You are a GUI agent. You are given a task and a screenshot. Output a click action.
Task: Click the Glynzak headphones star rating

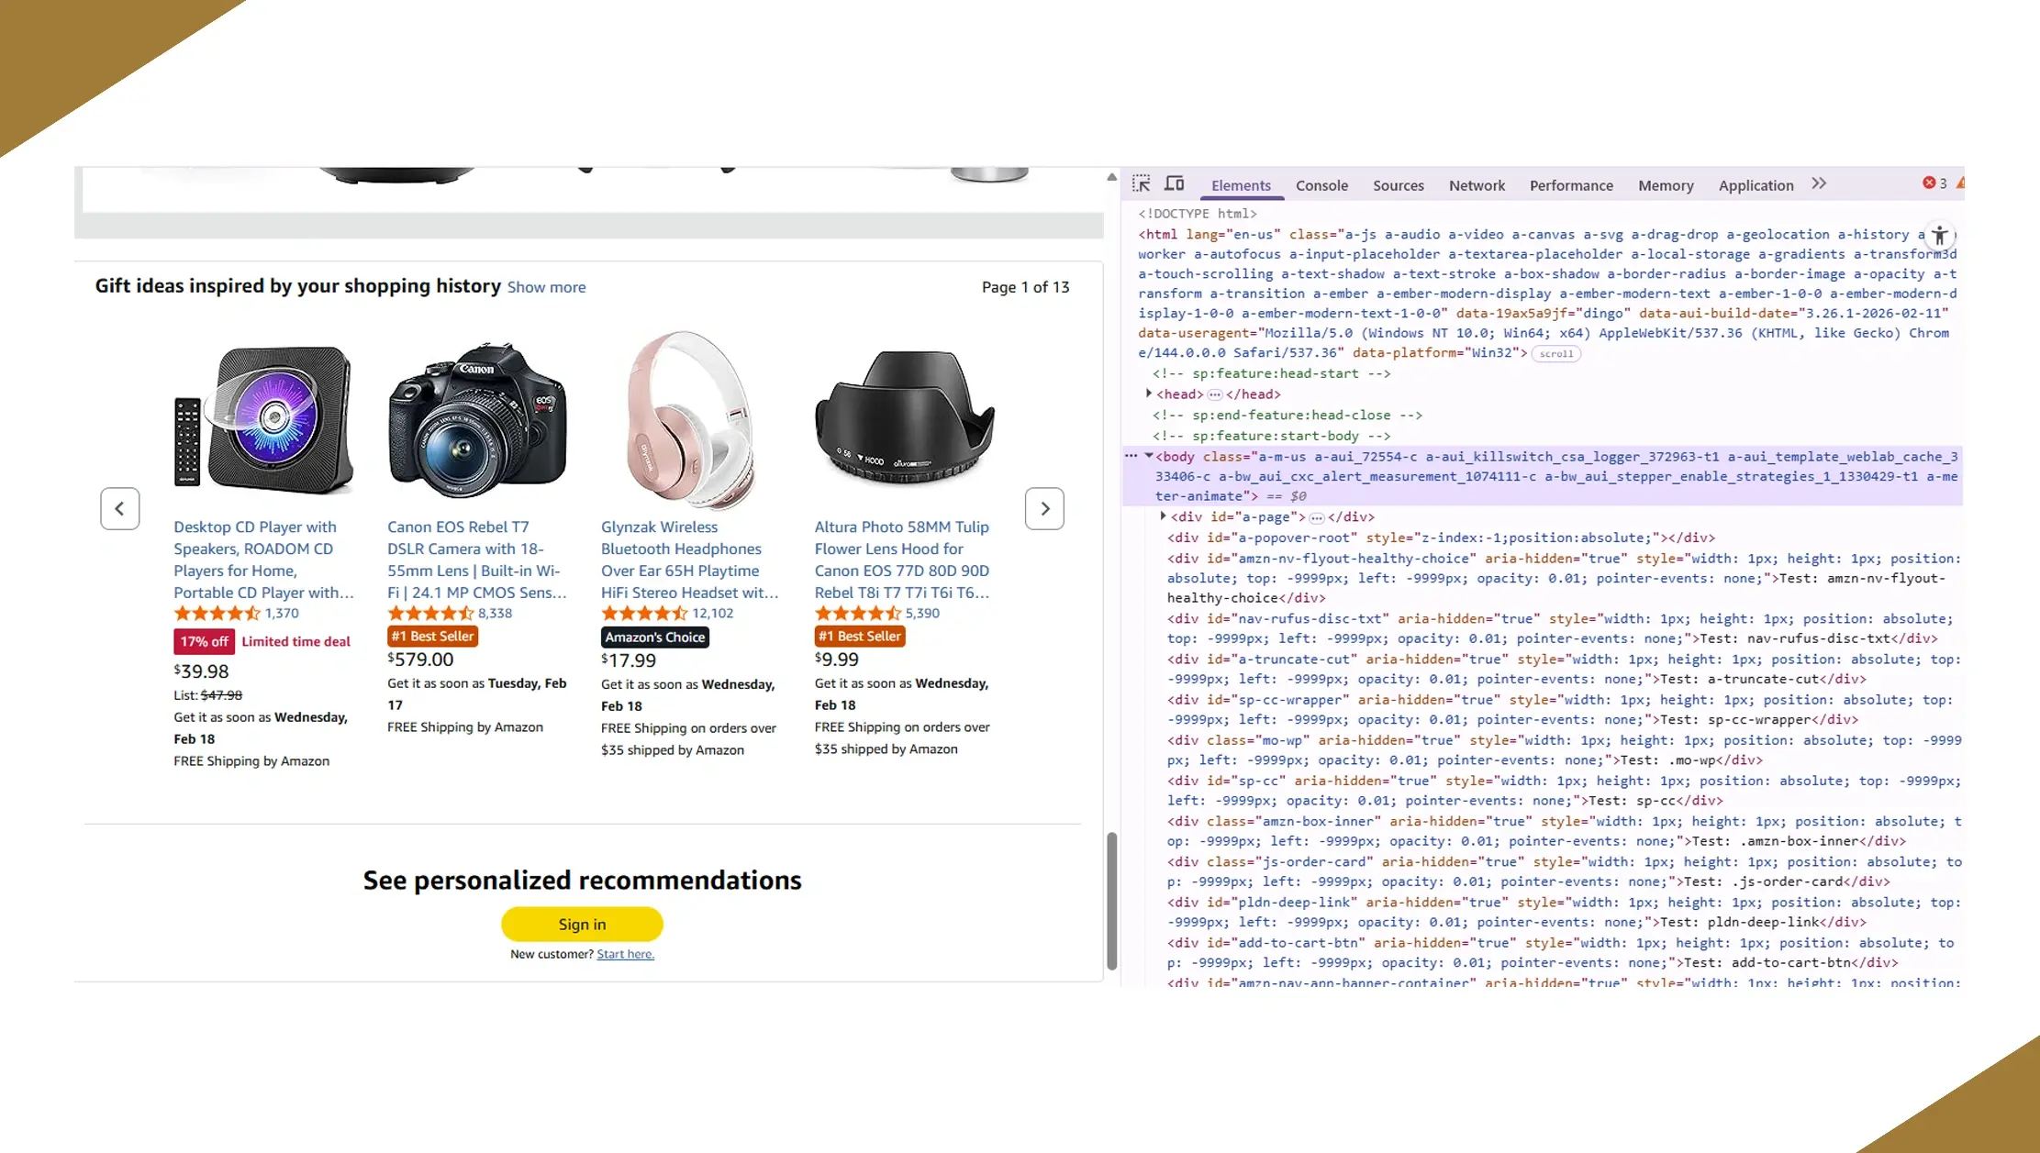pyautogui.click(x=643, y=614)
